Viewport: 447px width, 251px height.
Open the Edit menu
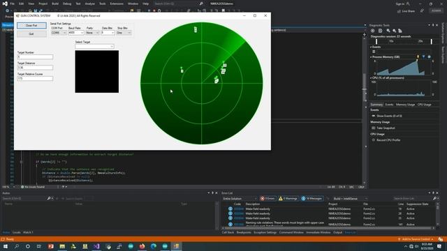click(22, 3)
